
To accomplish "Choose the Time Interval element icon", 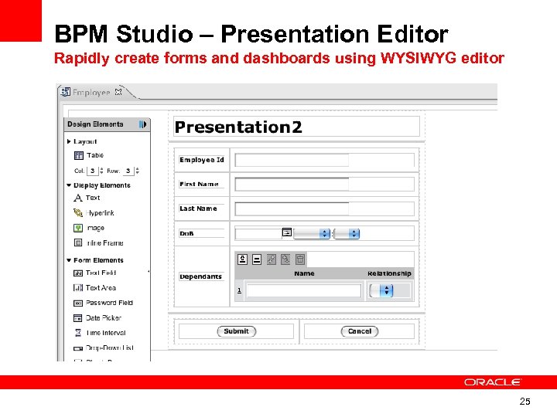I will (x=78, y=333).
